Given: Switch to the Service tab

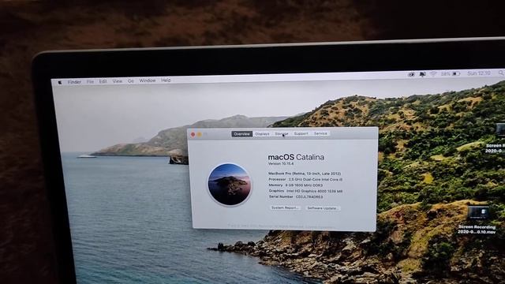Looking at the screenshot, I should tap(320, 133).
